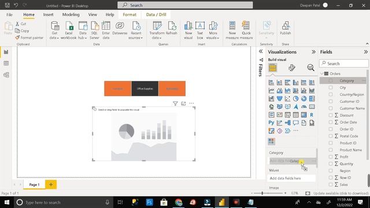The width and height of the screenshot is (370, 208).
Task: Select the pie chart visual
Action: [x=295, y=99]
